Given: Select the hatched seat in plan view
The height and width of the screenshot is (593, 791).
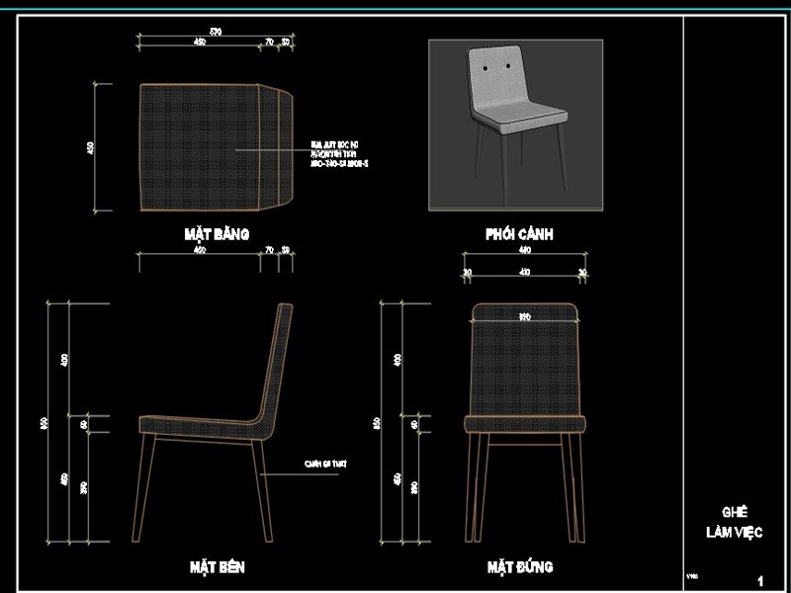Looking at the screenshot, I should click(198, 148).
